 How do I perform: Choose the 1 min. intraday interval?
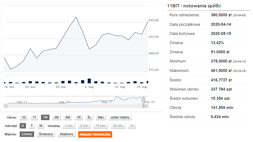[x=69, y=126]
